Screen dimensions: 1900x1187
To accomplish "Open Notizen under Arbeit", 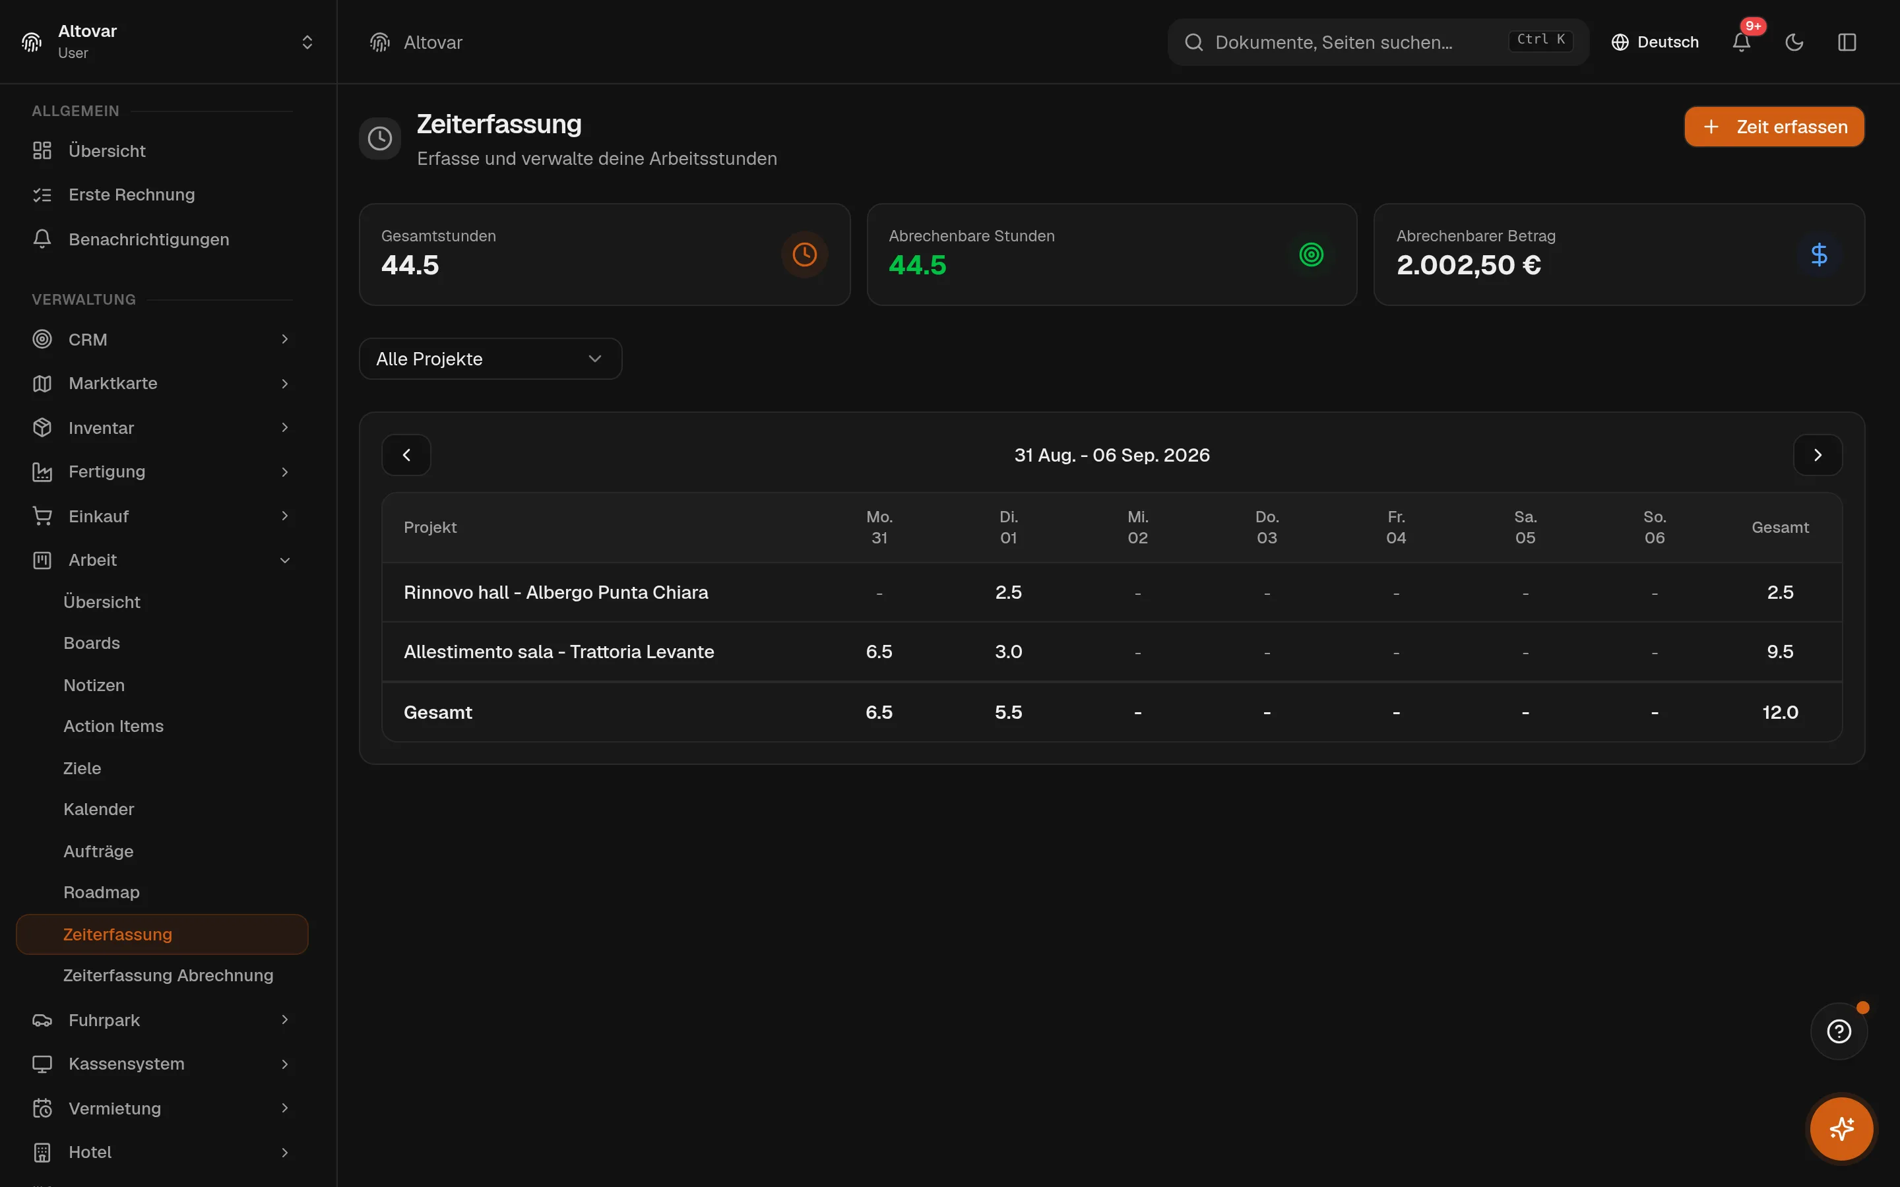I will pyautogui.click(x=94, y=685).
